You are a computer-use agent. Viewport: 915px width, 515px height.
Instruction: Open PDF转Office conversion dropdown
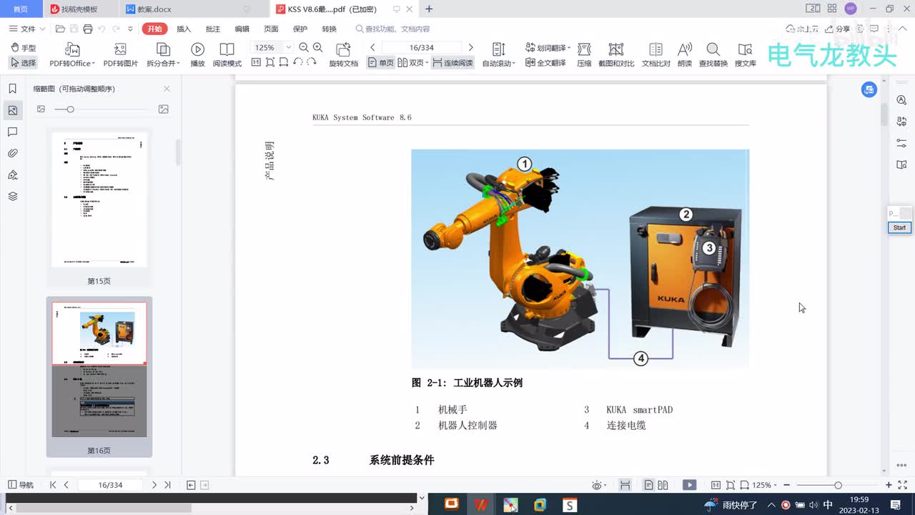[x=72, y=55]
